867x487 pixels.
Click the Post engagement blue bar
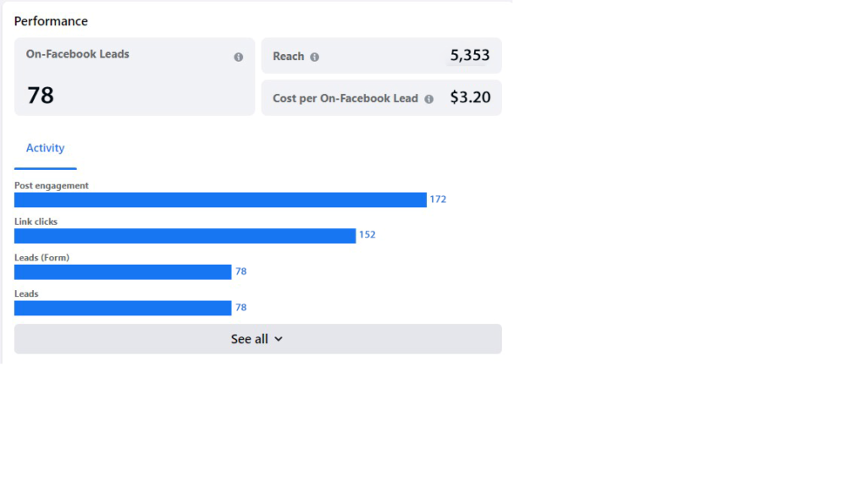220,200
